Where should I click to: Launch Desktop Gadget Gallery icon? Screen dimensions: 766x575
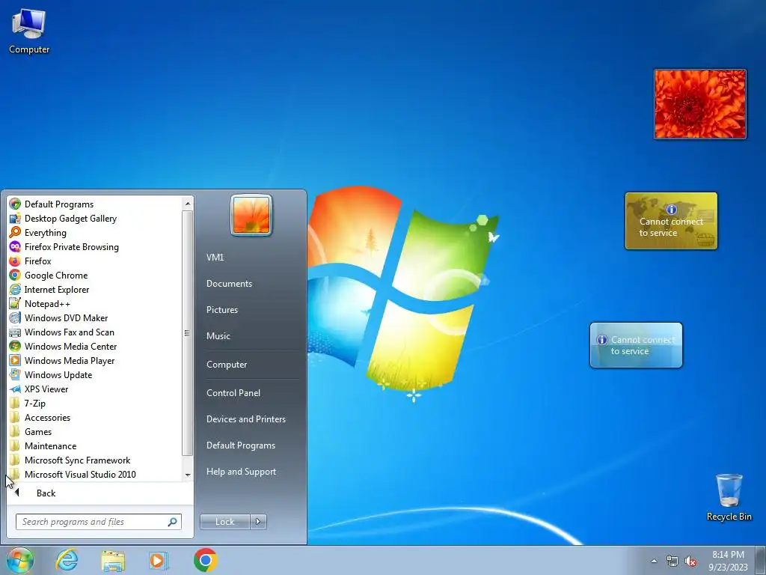pyautogui.click(x=15, y=218)
